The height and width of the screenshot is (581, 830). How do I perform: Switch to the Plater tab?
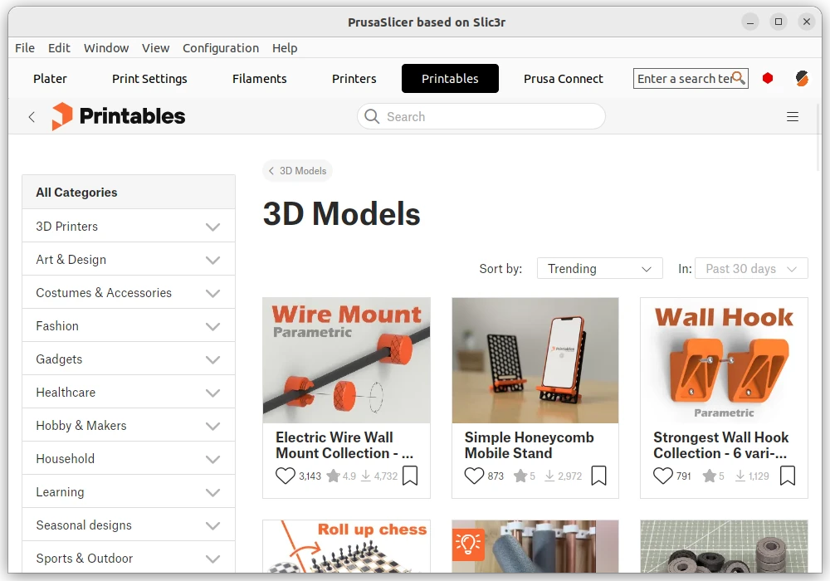pos(50,78)
